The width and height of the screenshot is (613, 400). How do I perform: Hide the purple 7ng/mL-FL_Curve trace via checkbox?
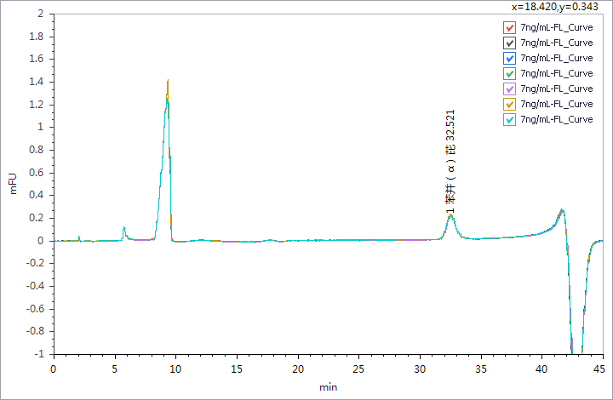click(509, 89)
